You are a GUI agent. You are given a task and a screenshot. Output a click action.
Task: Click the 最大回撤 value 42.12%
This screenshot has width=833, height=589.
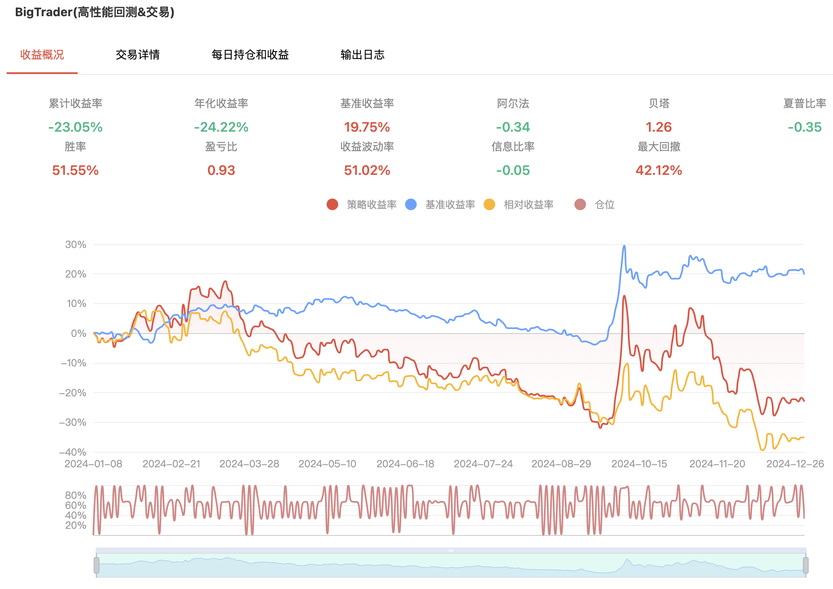[659, 170]
